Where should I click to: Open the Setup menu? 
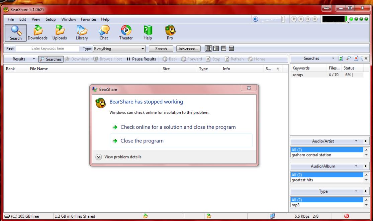(51, 19)
